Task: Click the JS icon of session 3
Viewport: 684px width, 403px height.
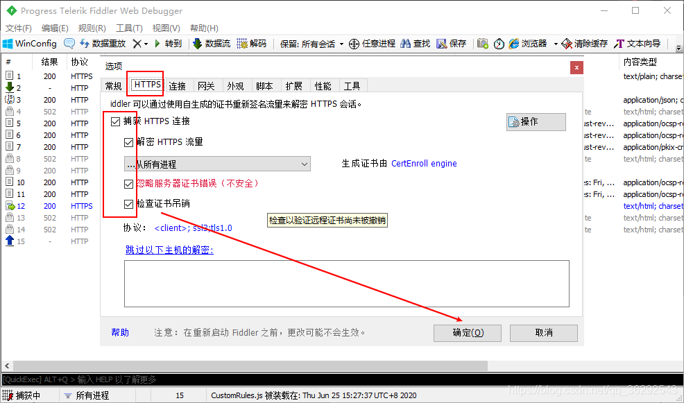Action: click(x=9, y=99)
